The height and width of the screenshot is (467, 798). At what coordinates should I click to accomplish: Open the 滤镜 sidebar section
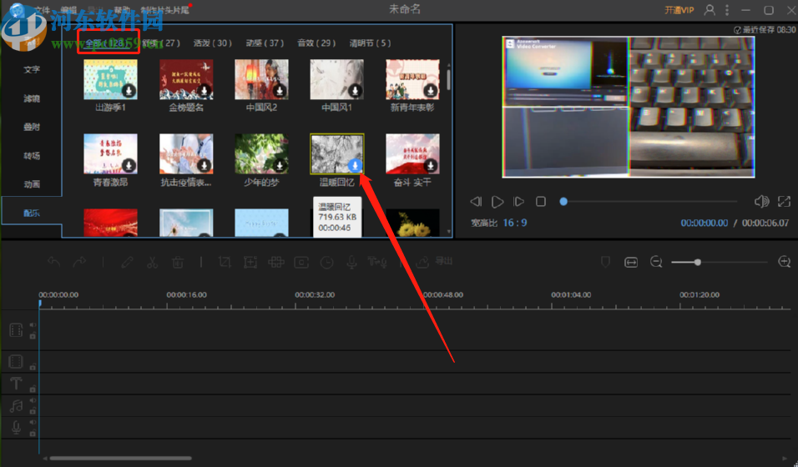point(32,98)
